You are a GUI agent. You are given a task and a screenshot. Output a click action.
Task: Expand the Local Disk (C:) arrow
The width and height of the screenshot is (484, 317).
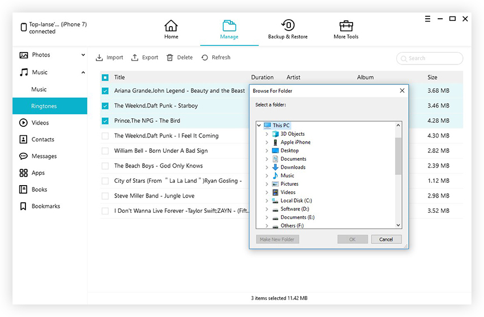[x=267, y=200]
